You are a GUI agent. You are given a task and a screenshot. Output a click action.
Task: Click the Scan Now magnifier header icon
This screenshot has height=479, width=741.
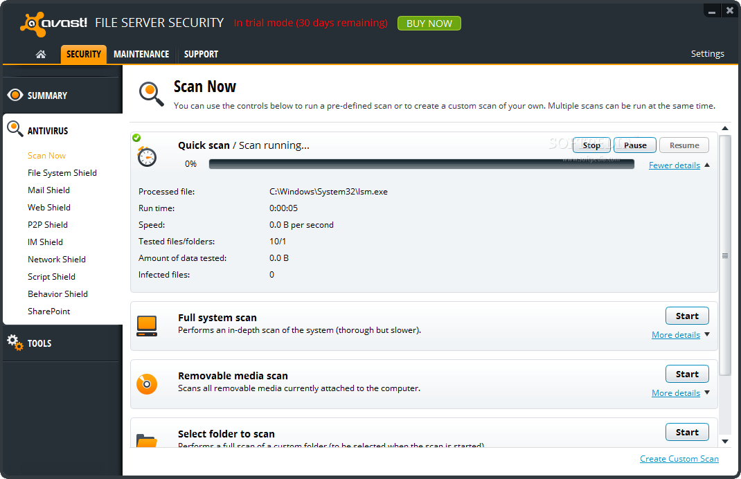(x=151, y=93)
